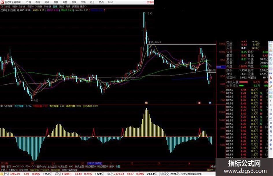Expand the 扩展 bottom panel
The height and width of the screenshot is (176, 273).
tap(3, 170)
